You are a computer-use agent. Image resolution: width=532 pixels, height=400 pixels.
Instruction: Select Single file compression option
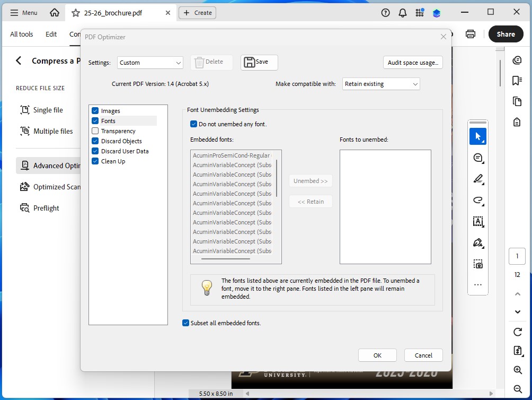[x=48, y=110]
